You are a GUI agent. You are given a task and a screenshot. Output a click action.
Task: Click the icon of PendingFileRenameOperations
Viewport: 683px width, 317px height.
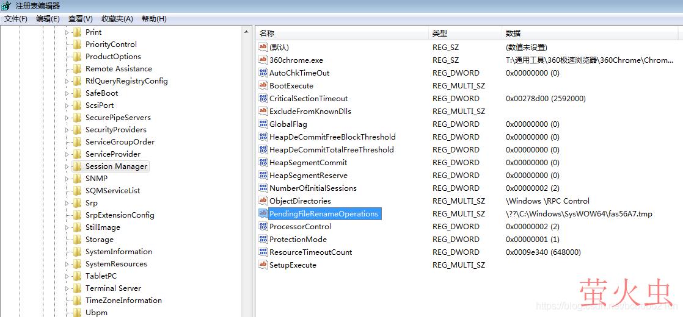(263, 213)
